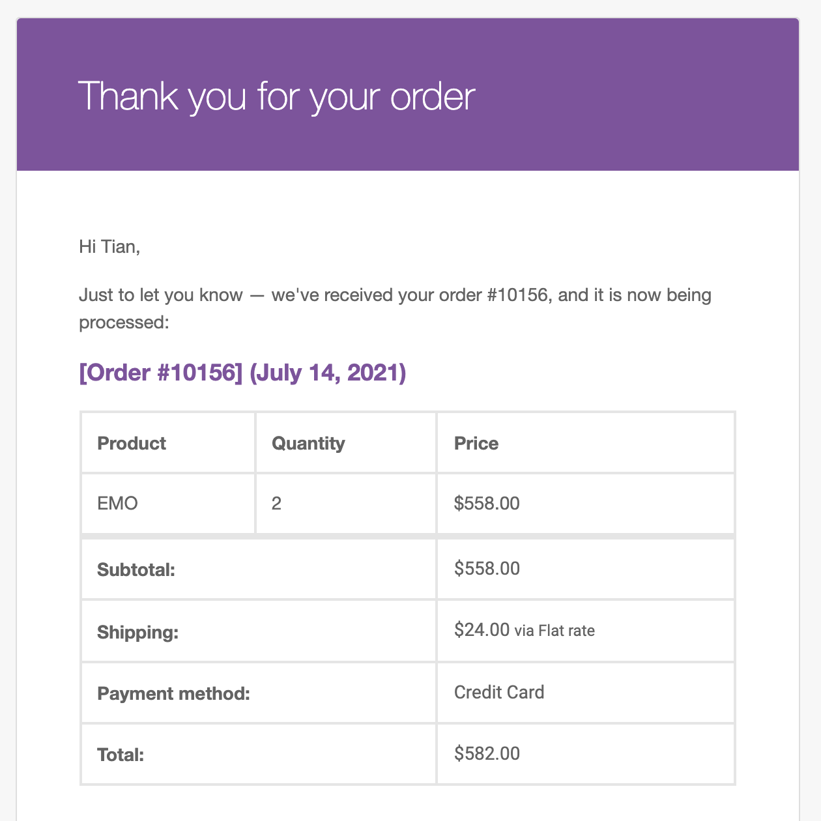The height and width of the screenshot is (821, 821).
Task: Click the Shipping label
Action: coord(137,632)
